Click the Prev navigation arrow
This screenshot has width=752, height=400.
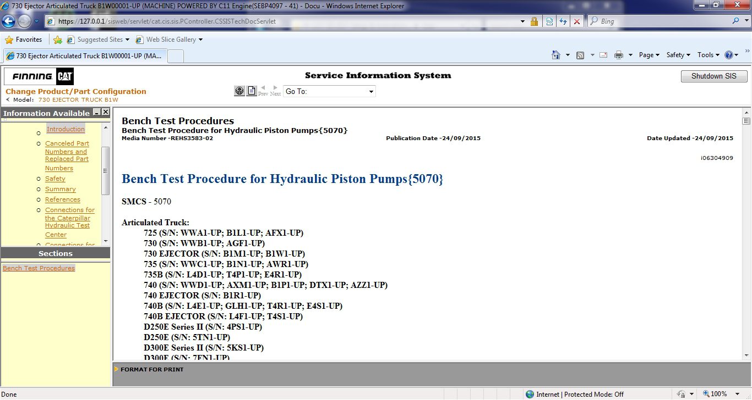[x=263, y=91]
